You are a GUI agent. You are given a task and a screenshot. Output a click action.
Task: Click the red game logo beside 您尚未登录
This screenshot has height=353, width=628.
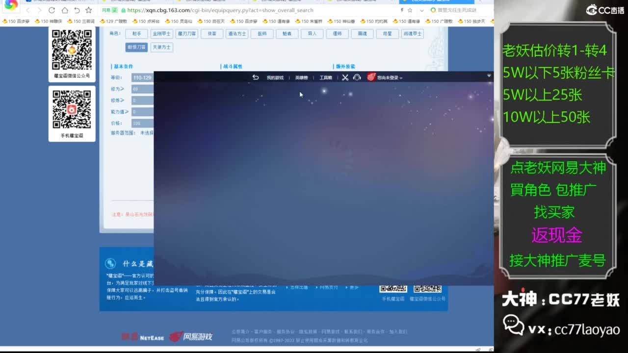[x=371, y=77]
